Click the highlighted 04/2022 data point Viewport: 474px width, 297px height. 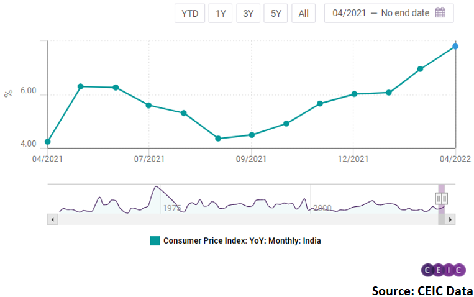[x=455, y=47]
